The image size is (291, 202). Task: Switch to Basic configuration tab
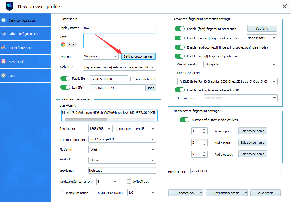[x=25, y=20]
